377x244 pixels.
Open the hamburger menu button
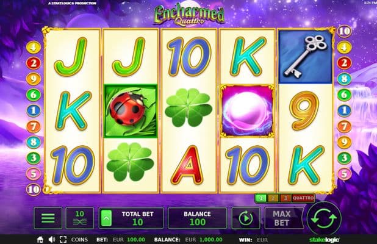click(48, 218)
